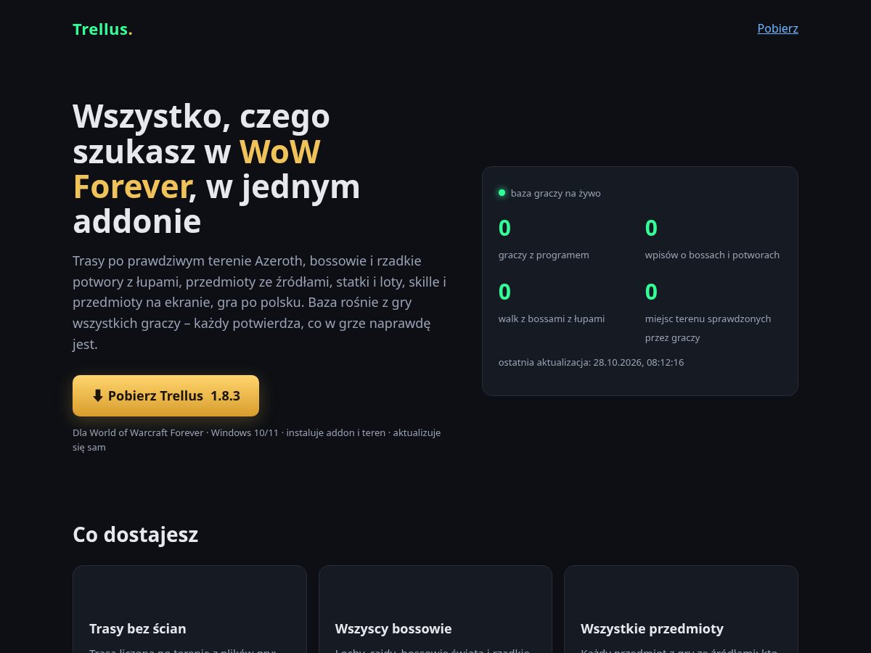Click the Pobierz Trellus 1.8.3 download button

[165, 395]
